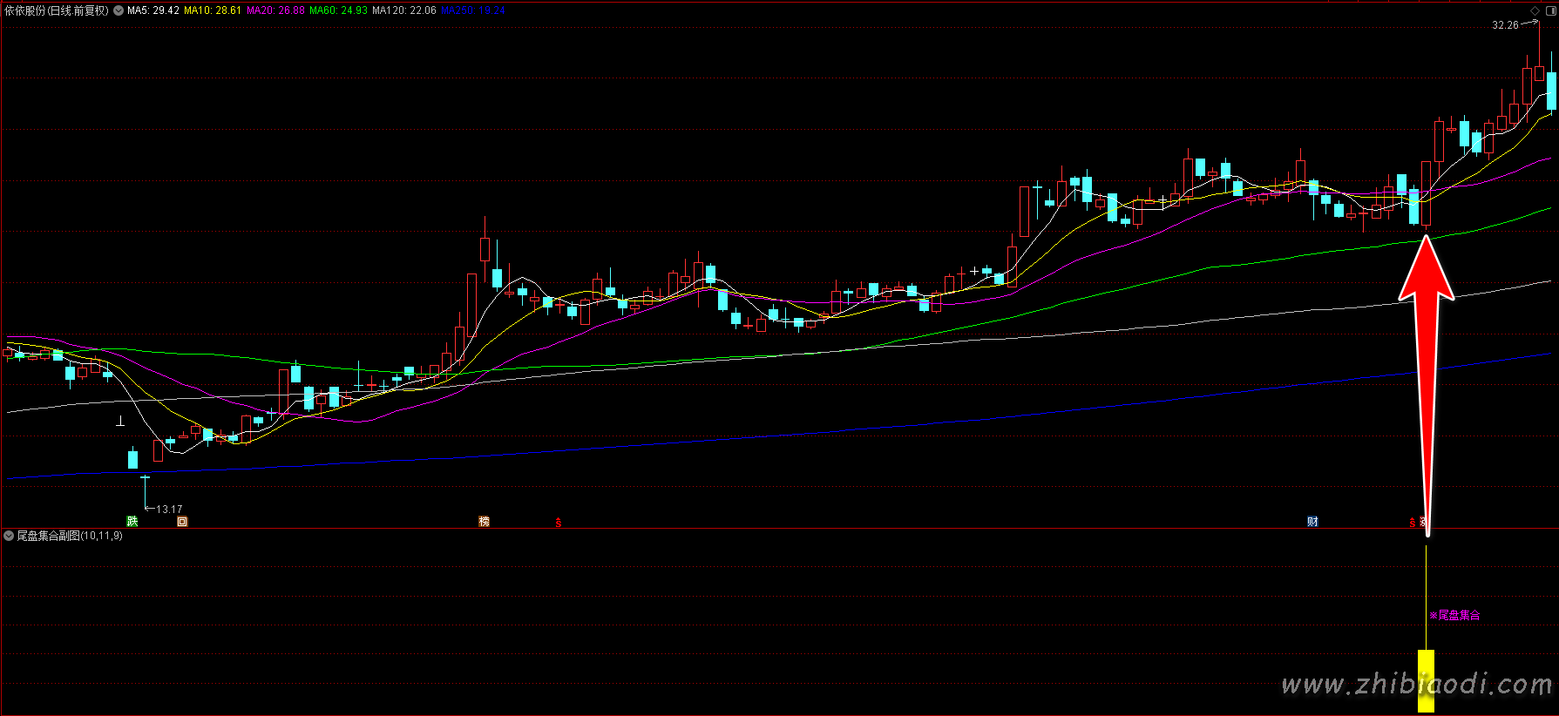Select the magenta MA20 indicator label
This screenshot has width=1559, height=716.
[275, 10]
